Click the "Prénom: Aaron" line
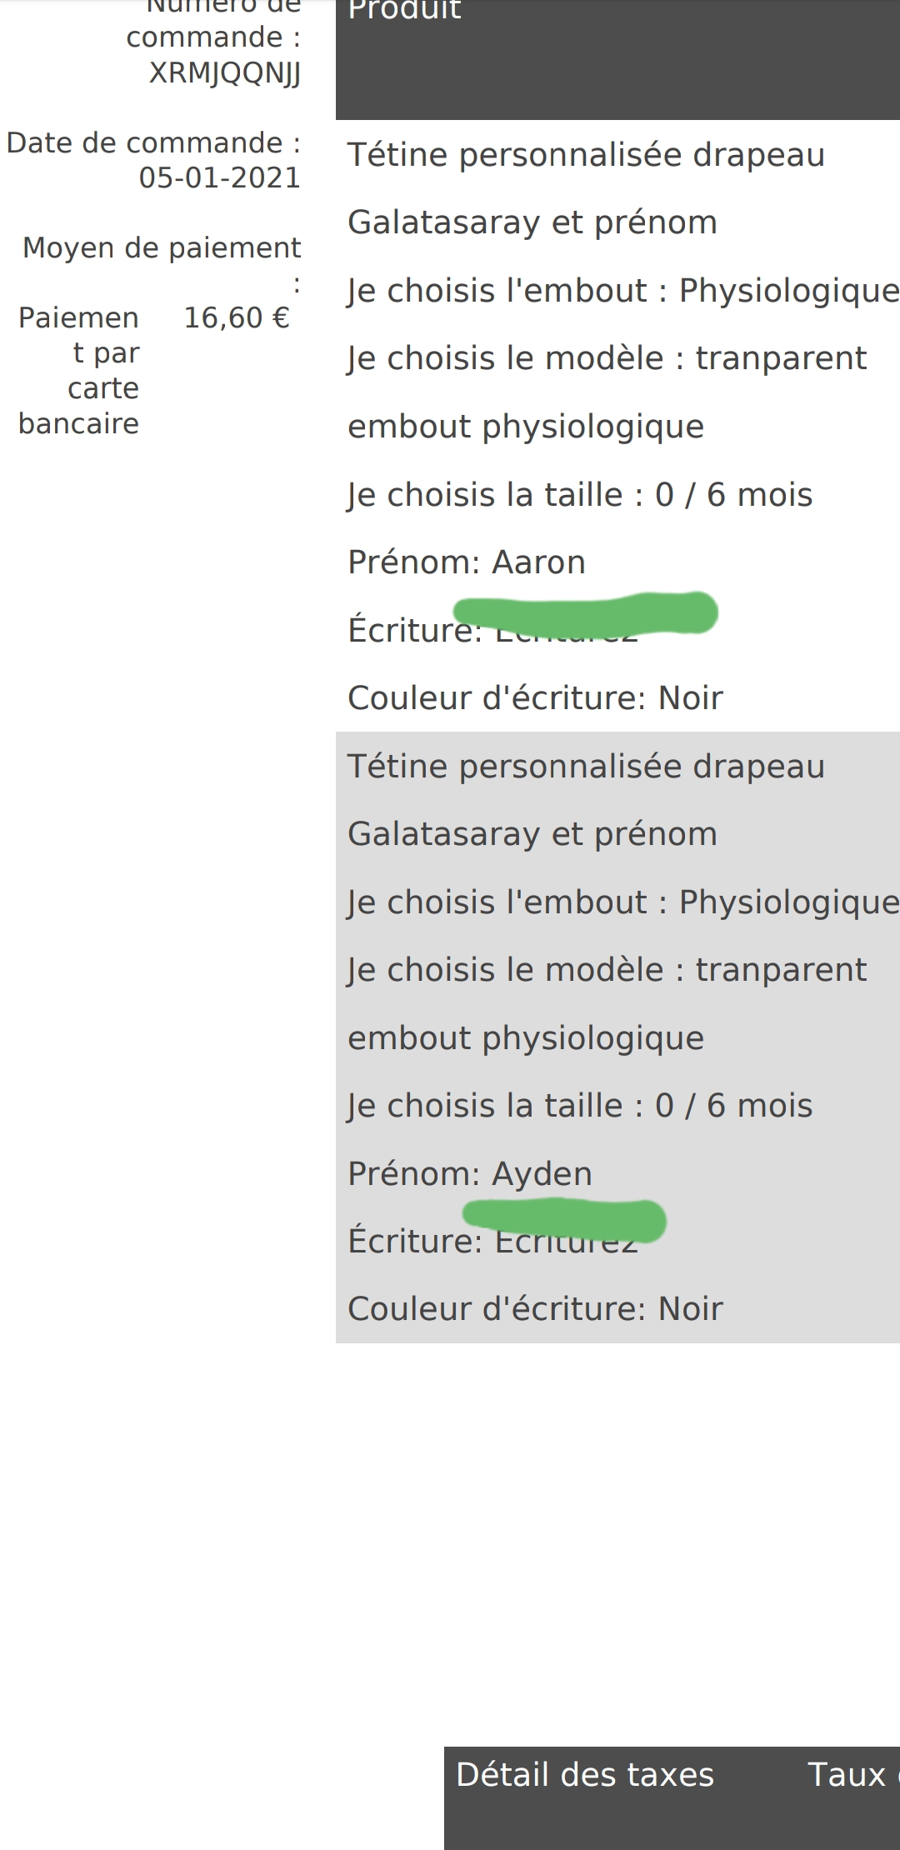Screen dimensions: 900x1850 (x=467, y=562)
